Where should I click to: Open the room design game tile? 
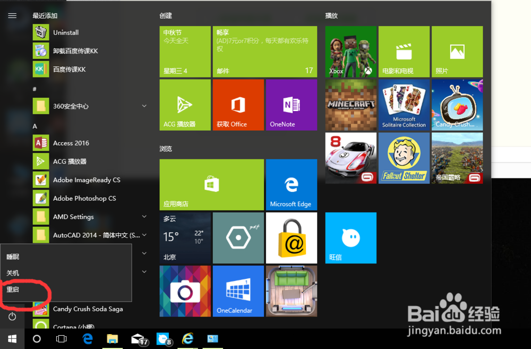coord(291,291)
